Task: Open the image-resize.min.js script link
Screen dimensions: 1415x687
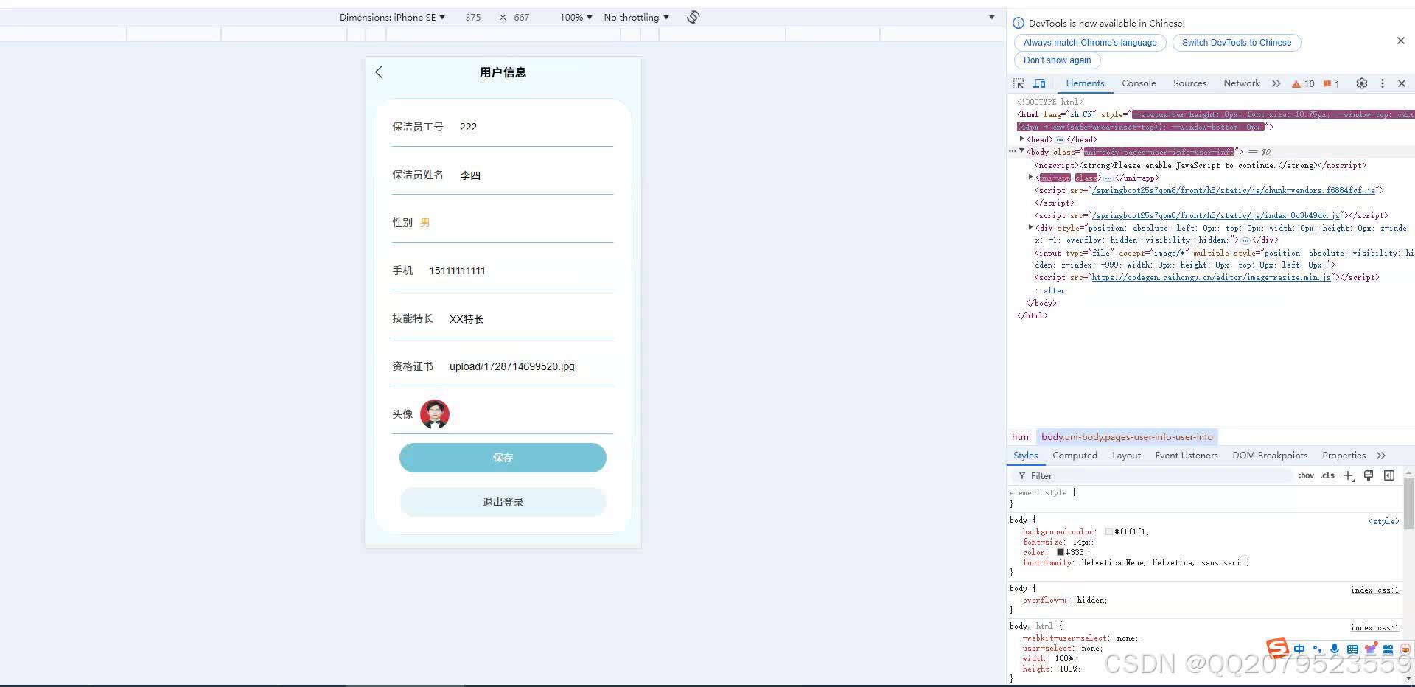Action: [1212, 277]
